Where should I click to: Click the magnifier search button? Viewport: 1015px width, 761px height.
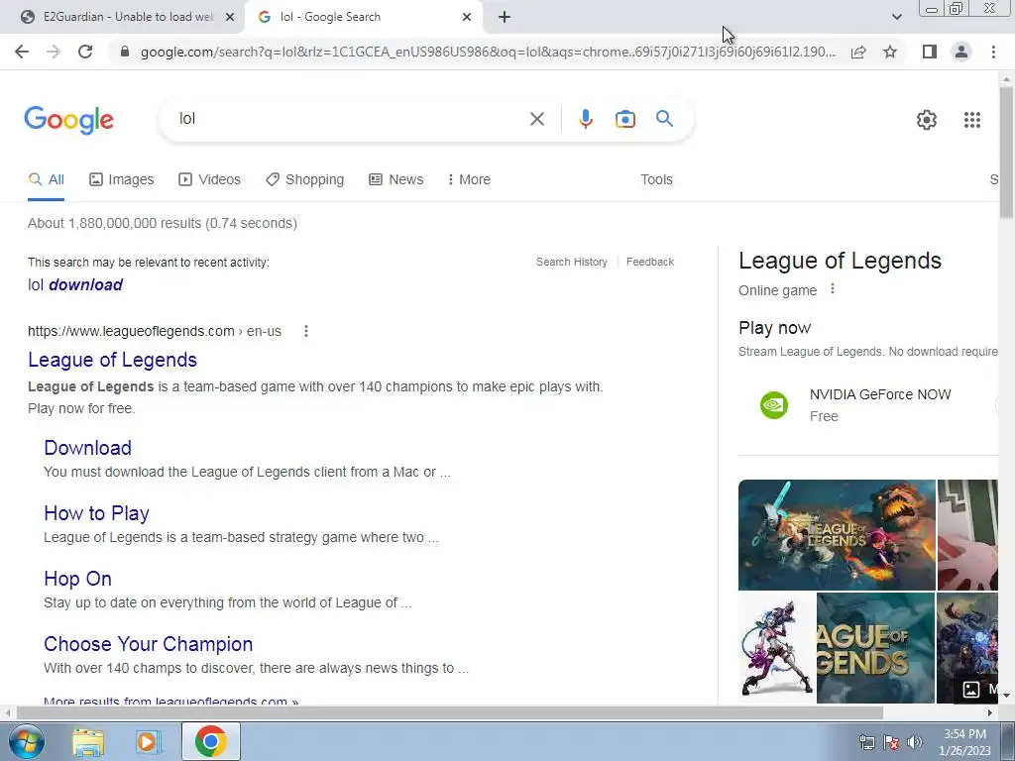coord(664,119)
